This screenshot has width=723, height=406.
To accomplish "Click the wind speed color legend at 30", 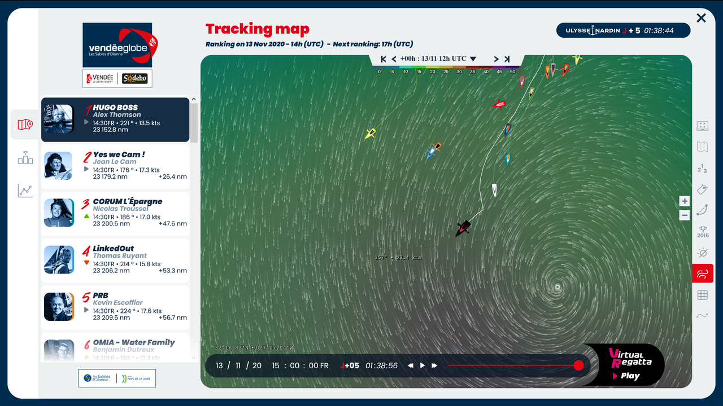I will pos(459,72).
